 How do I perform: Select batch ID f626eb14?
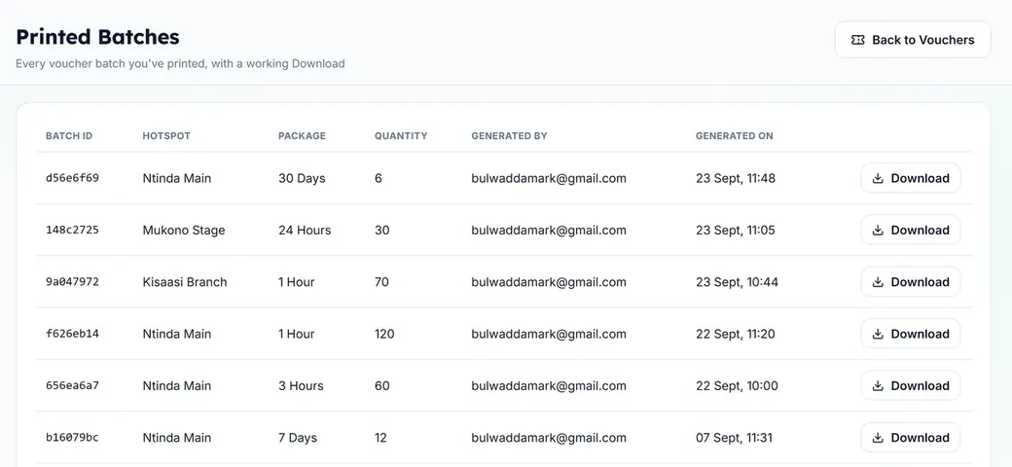pos(72,334)
